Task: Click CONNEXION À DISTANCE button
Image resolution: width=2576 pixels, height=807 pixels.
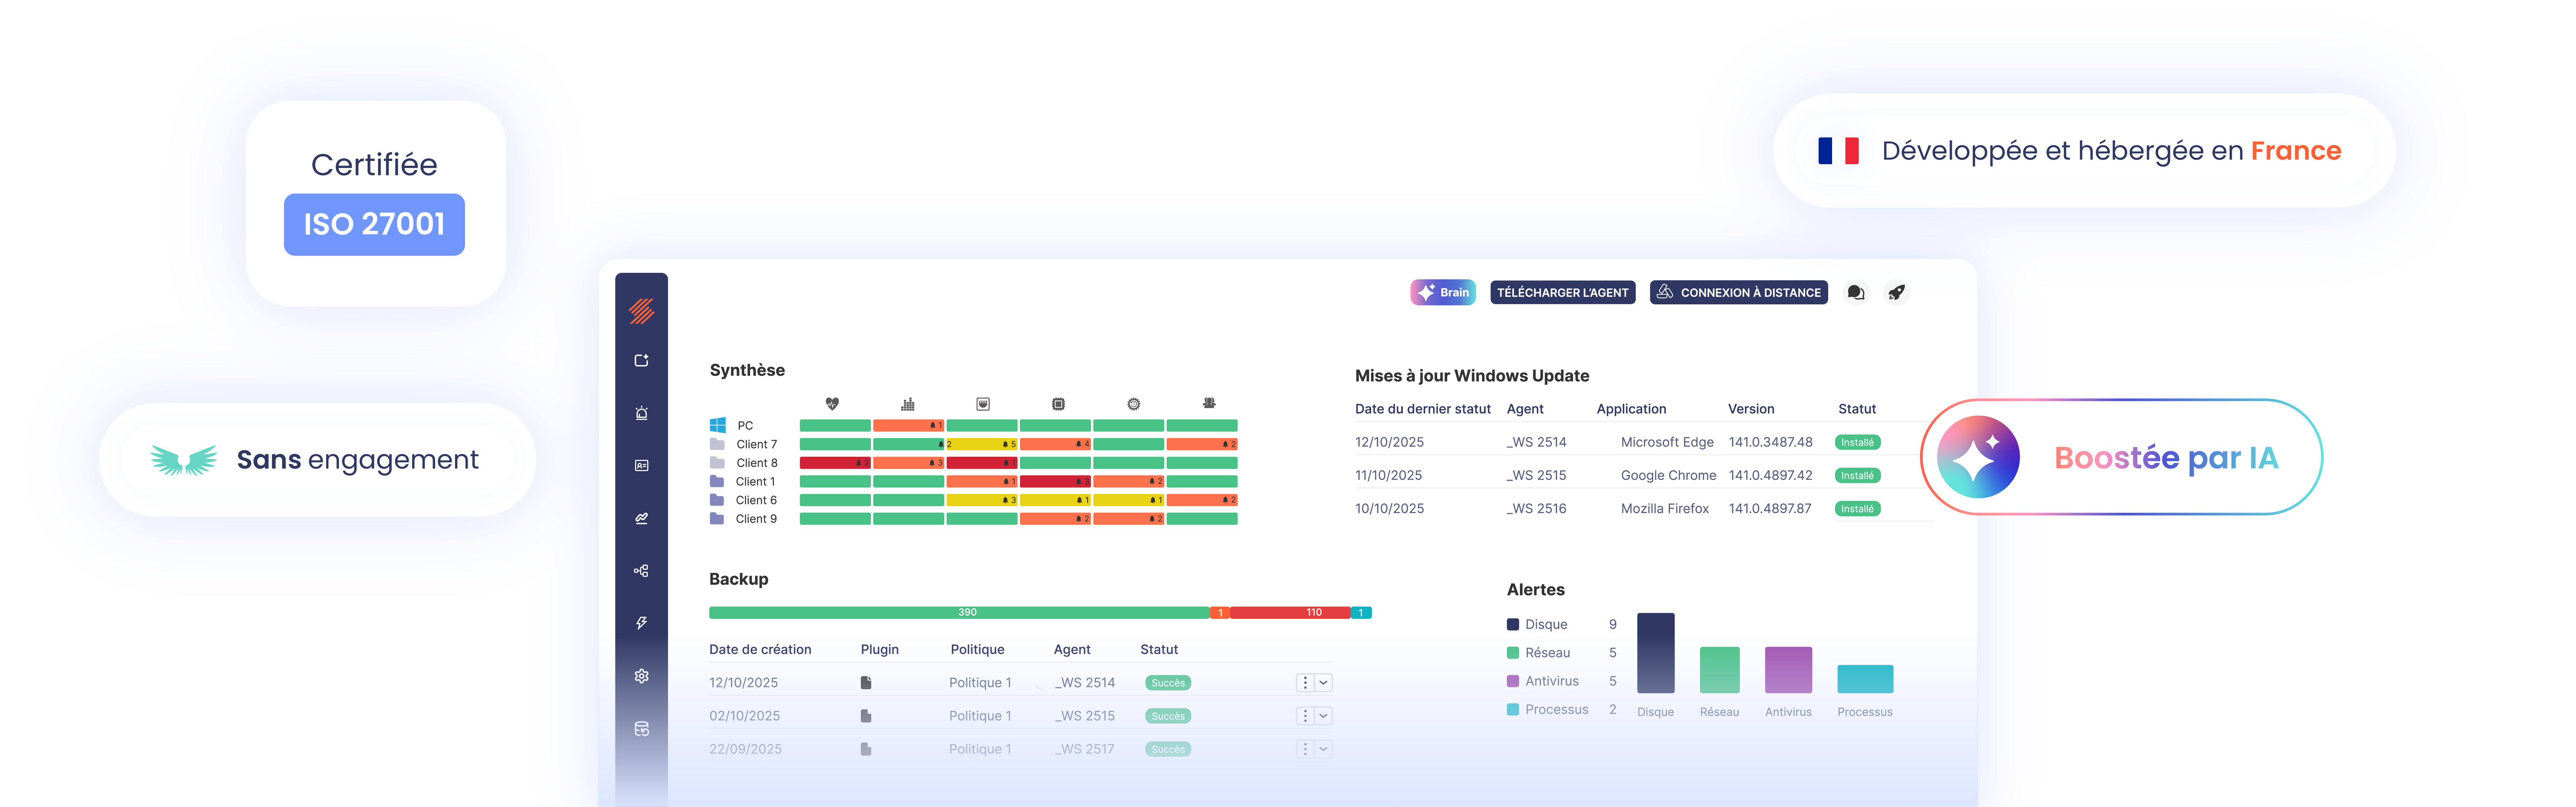Action: point(1739,293)
